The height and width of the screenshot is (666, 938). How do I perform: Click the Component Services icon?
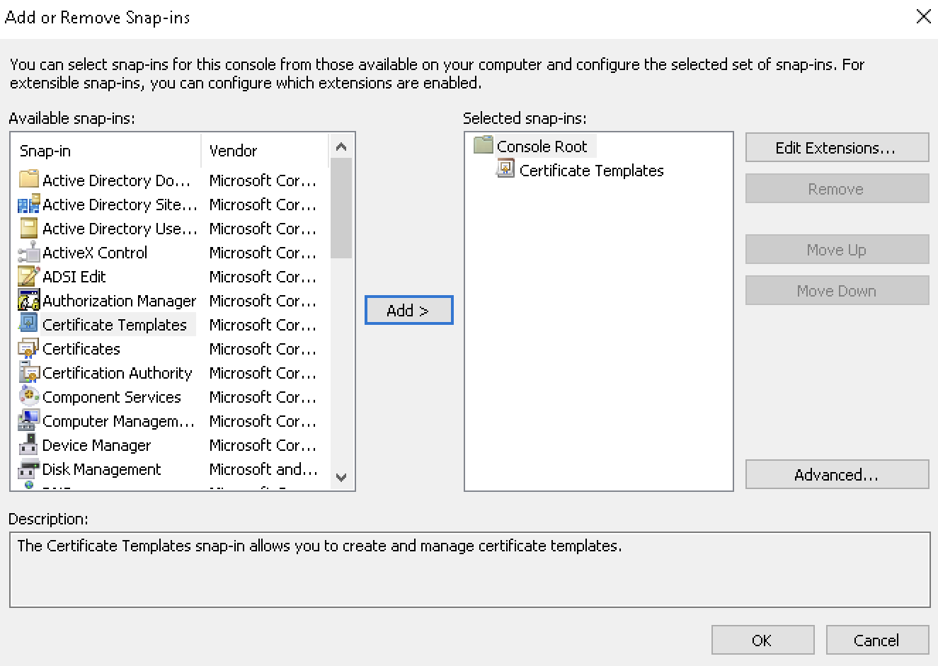28,397
